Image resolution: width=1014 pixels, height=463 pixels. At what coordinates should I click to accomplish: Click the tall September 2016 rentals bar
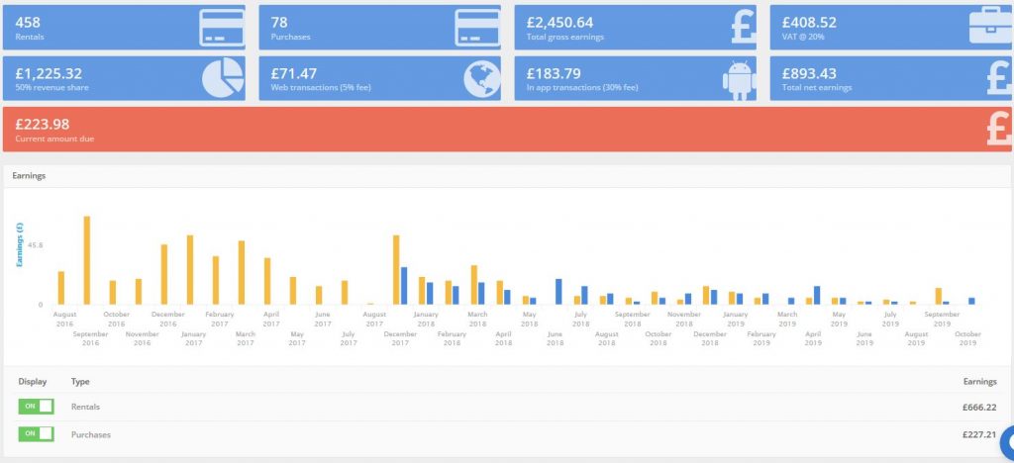87,260
